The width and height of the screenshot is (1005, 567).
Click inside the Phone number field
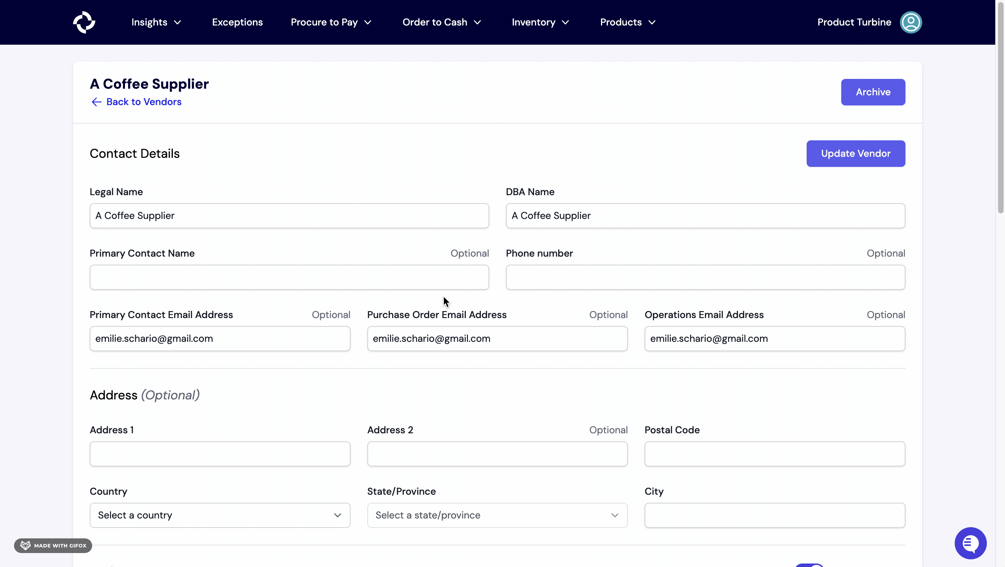coord(705,277)
